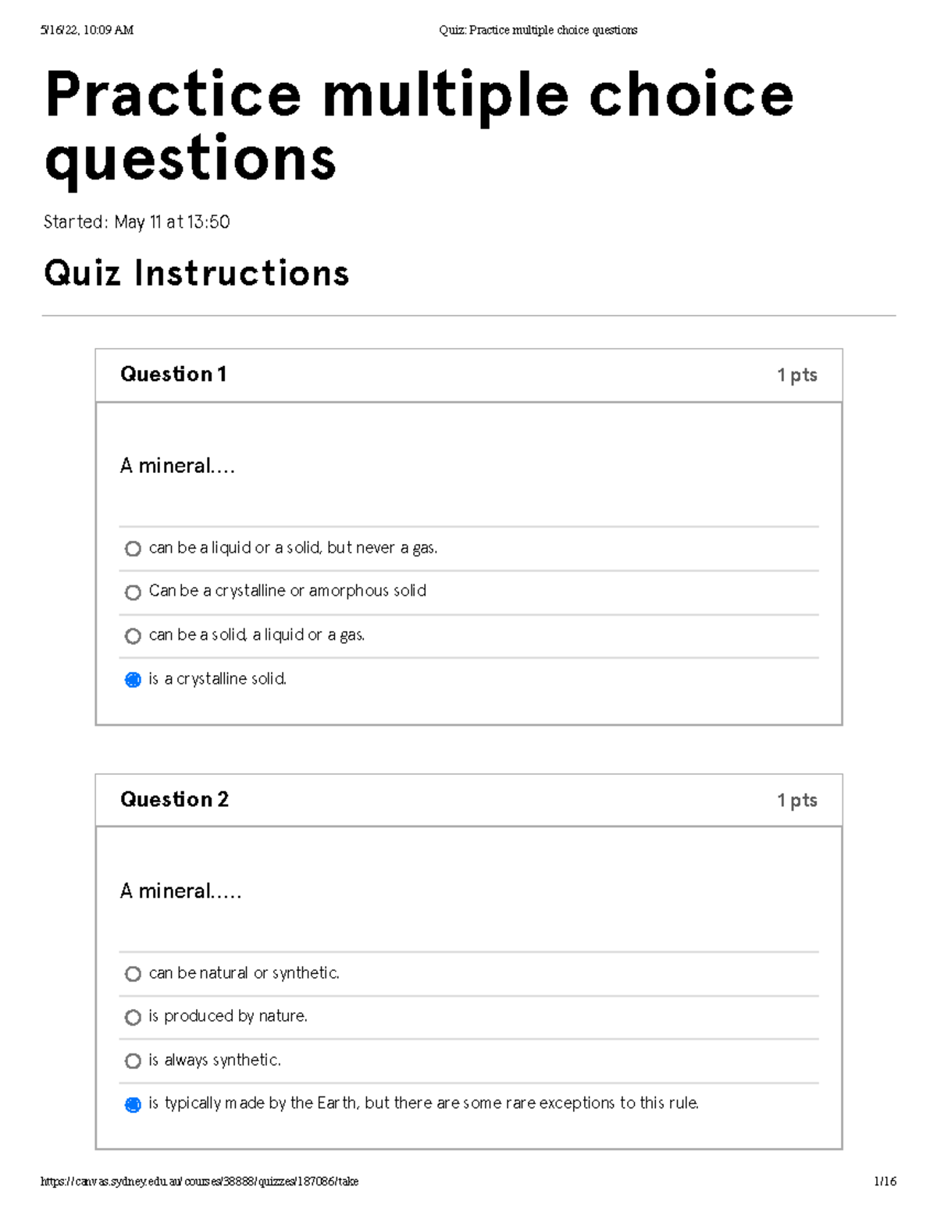Viewport: 937px width, 1212px height.
Task: Select 'Can be a crystalline or amorphous solid' option
Action: pyautogui.click(x=132, y=593)
